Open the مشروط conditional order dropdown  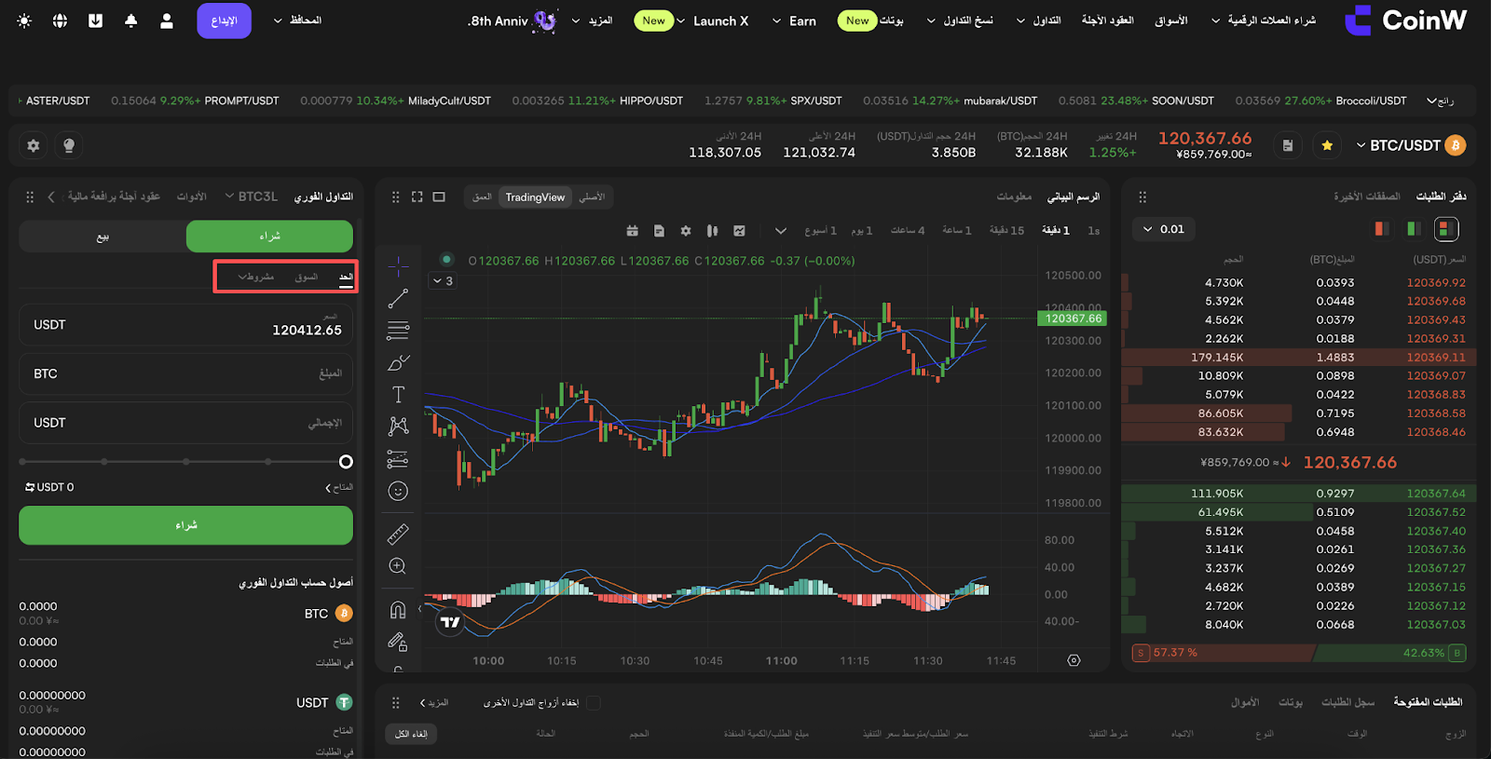coord(255,277)
